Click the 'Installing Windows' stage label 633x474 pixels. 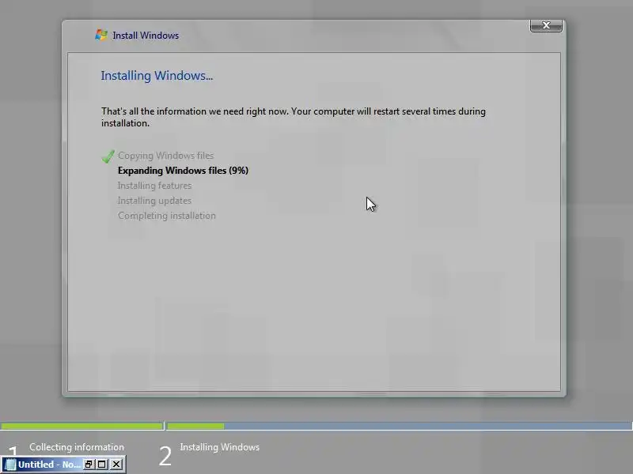[220, 447]
